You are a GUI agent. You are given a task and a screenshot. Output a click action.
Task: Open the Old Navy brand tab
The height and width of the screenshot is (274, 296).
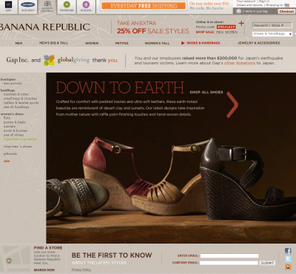point(27,7)
